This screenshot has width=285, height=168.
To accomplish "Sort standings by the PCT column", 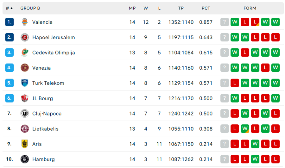I will 206,8.
